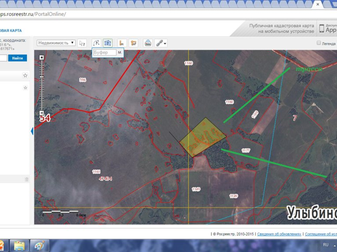Click the mobile device cadastral map banner
This screenshot has width=337, height=252.
click(282, 29)
